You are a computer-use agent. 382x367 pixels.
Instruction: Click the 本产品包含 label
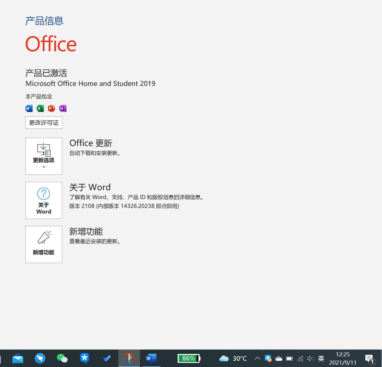39,97
